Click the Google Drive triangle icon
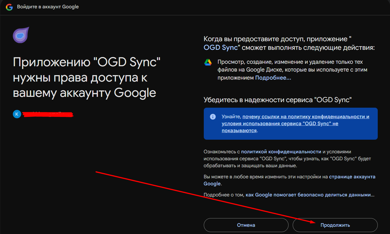The width and height of the screenshot is (390, 234). point(208,62)
